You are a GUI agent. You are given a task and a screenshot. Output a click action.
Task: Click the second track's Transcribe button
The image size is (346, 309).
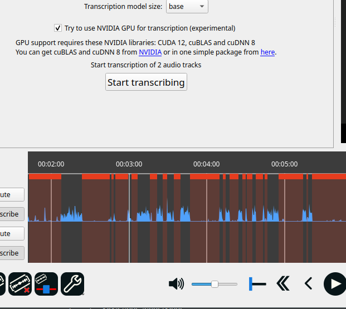[11, 253]
